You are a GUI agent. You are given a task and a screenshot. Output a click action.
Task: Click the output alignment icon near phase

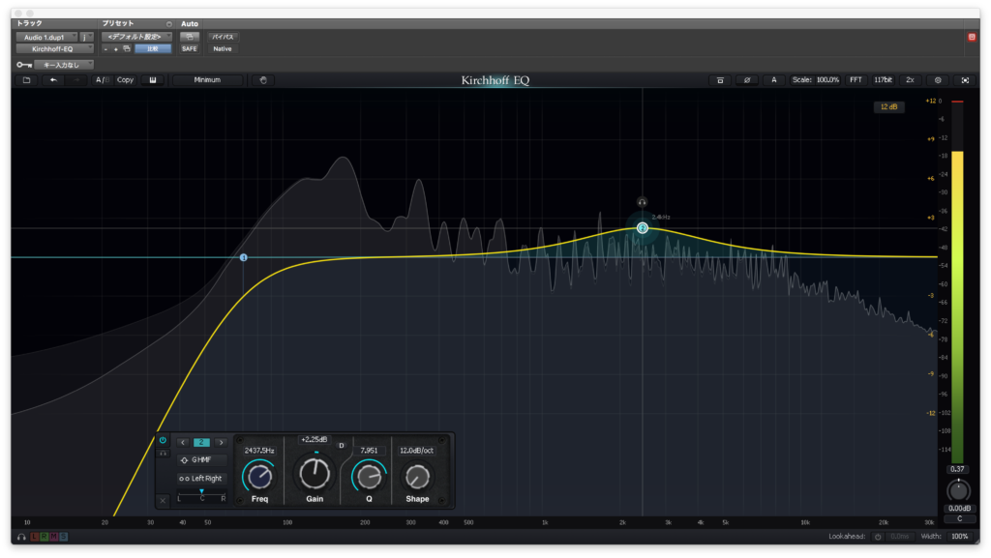coord(720,80)
